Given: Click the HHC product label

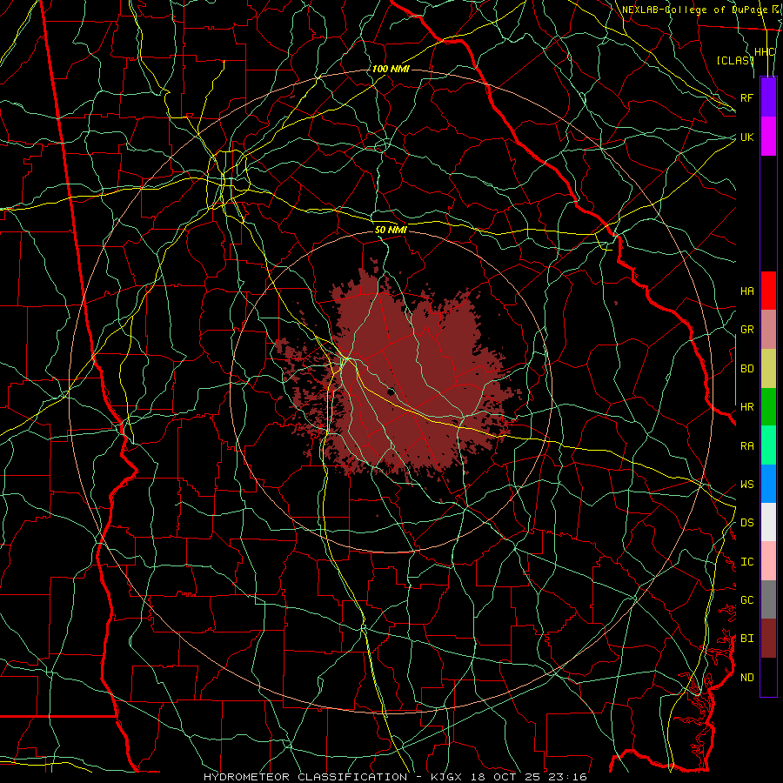Looking at the screenshot, I should pyautogui.click(x=764, y=52).
